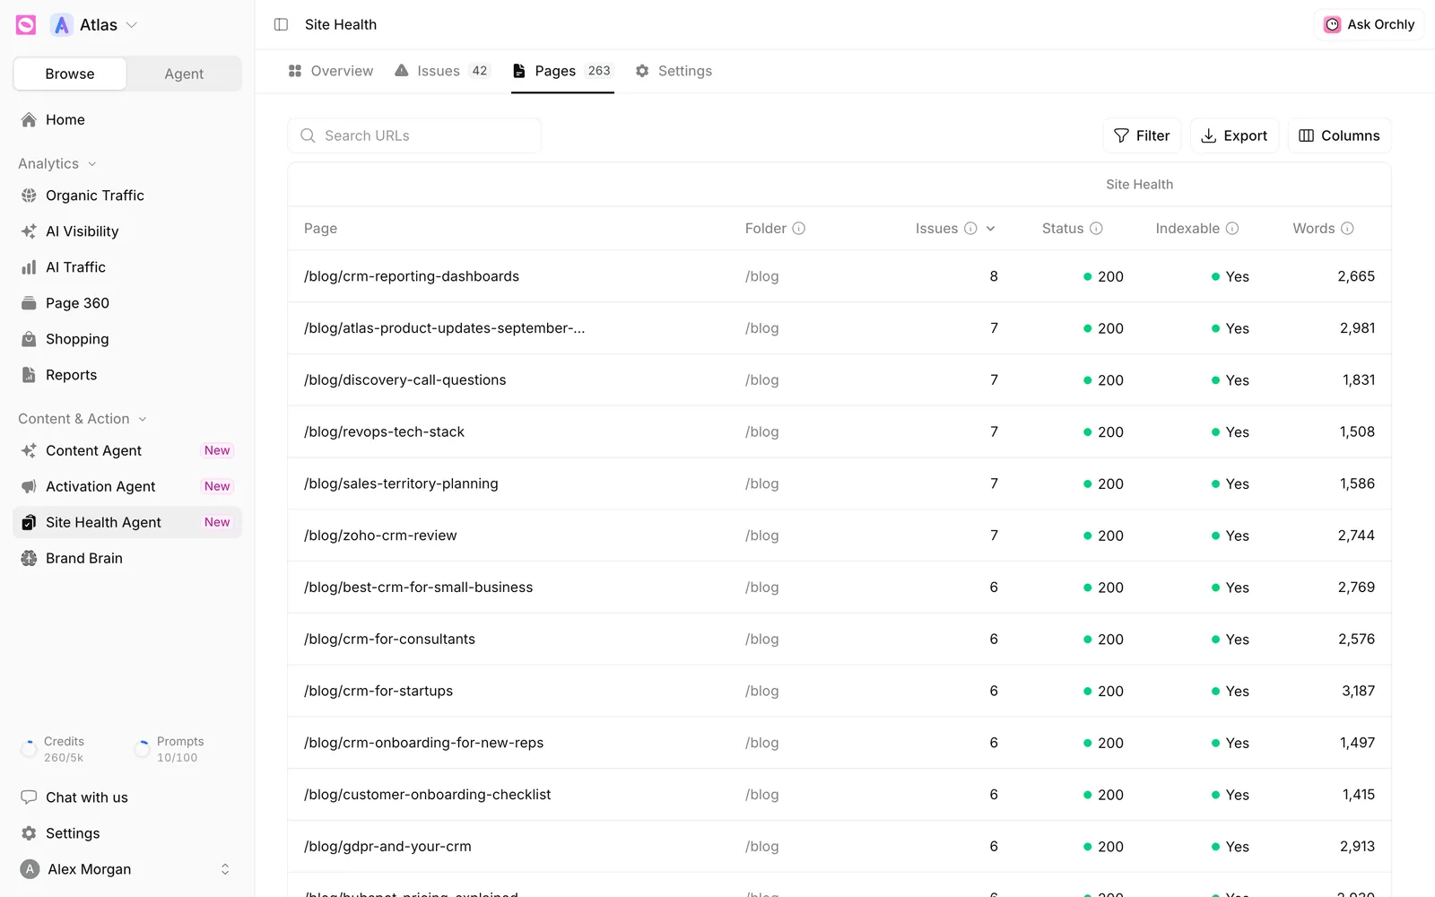Open Reports from the sidebar
This screenshot has height=897, width=1435.
(x=127, y=375)
